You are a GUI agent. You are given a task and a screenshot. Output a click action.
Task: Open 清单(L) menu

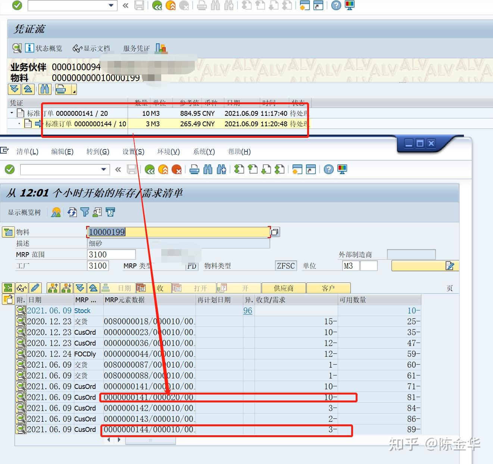point(27,151)
